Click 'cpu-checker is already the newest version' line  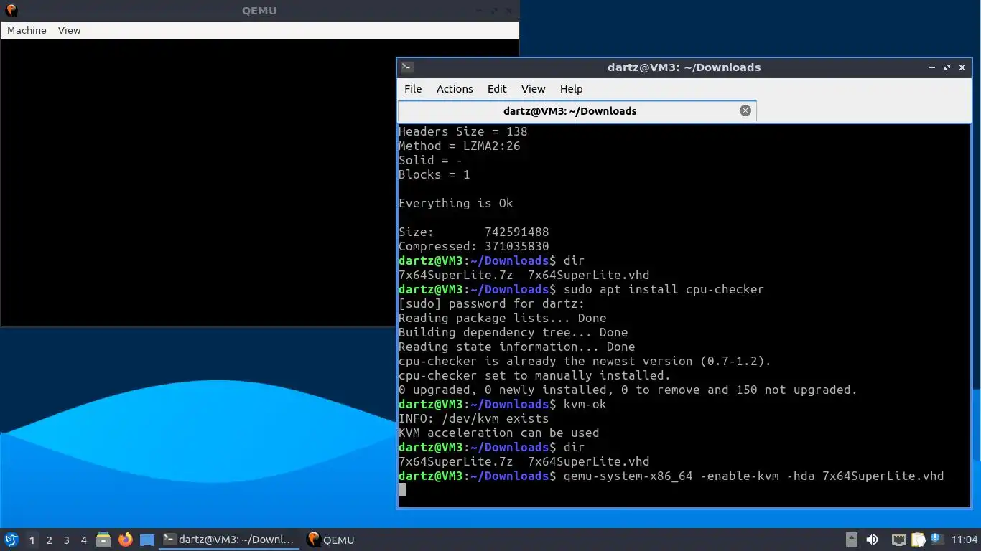(585, 361)
